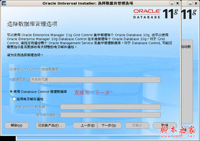
Task: Open the installed products 已安装产品(P) button
Action: point(51,126)
